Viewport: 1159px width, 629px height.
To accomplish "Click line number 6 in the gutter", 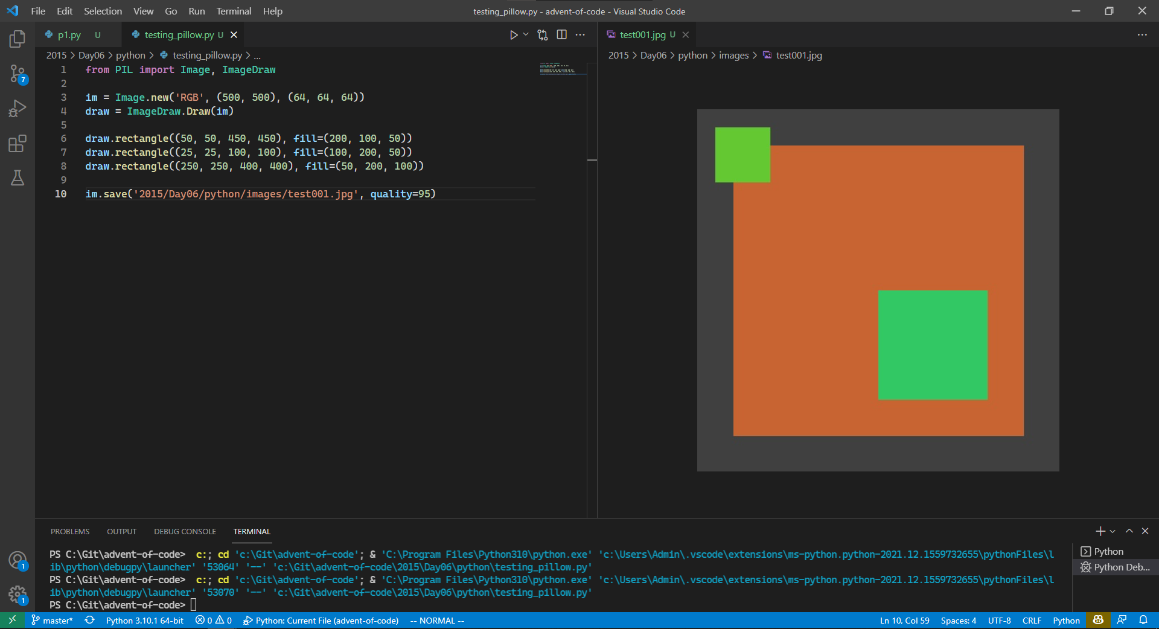I will pos(63,139).
